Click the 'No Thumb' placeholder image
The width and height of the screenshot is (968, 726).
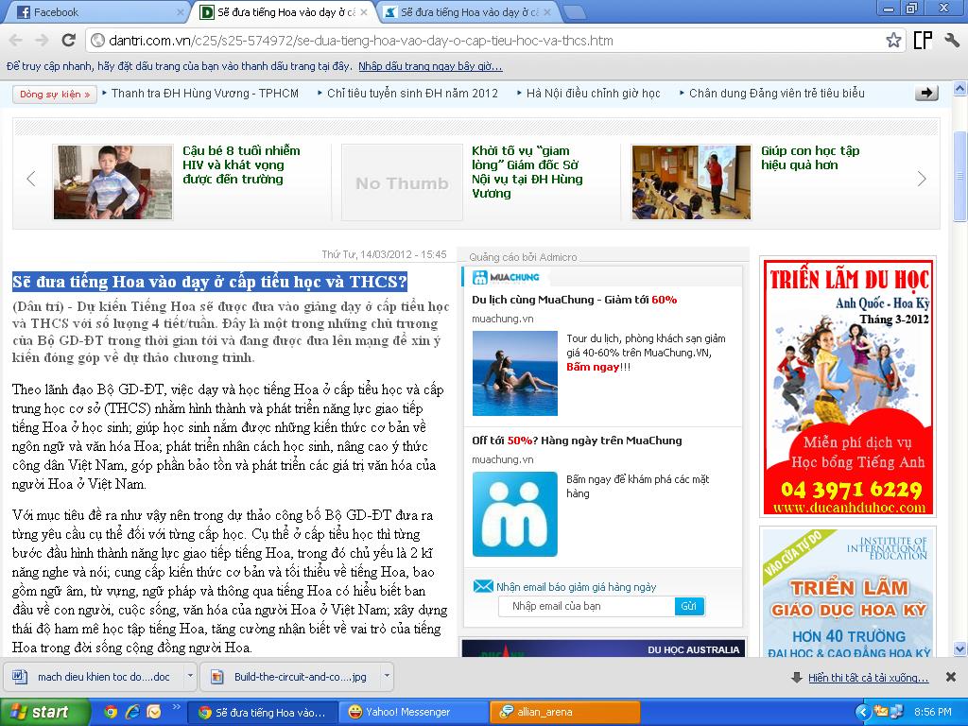pyautogui.click(x=402, y=182)
